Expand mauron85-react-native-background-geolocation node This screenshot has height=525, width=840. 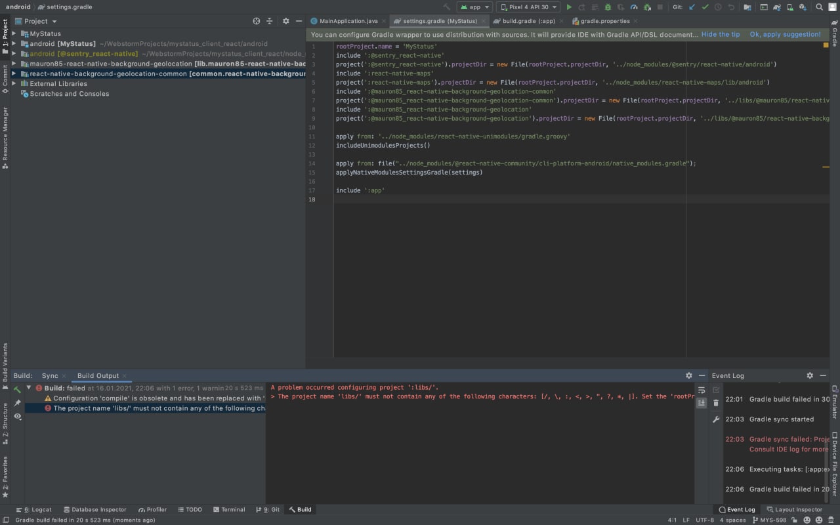click(14, 64)
